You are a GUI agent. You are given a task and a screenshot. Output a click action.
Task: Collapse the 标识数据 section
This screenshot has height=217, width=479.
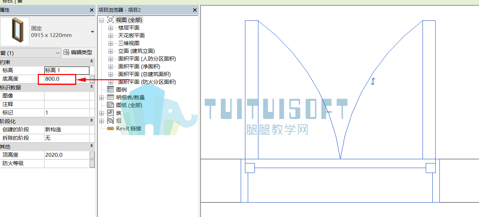pos(92,87)
